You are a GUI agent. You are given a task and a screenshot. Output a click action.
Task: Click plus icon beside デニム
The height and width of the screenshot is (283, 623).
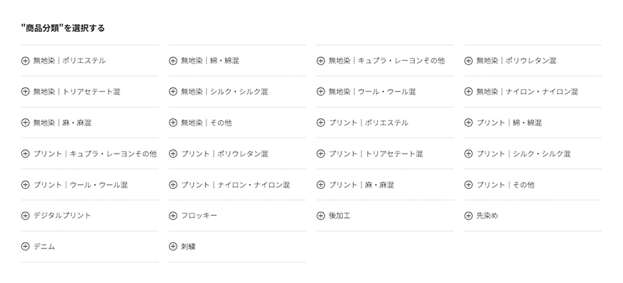click(x=25, y=246)
